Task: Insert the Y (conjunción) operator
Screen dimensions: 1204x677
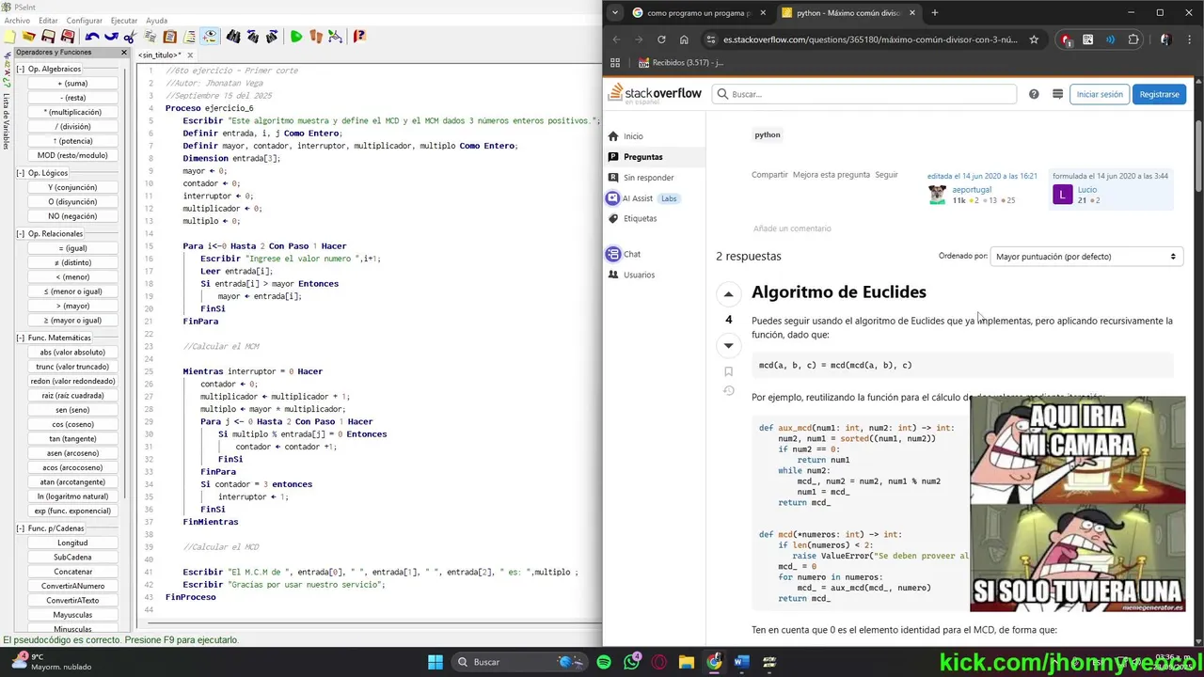Action: tap(72, 187)
